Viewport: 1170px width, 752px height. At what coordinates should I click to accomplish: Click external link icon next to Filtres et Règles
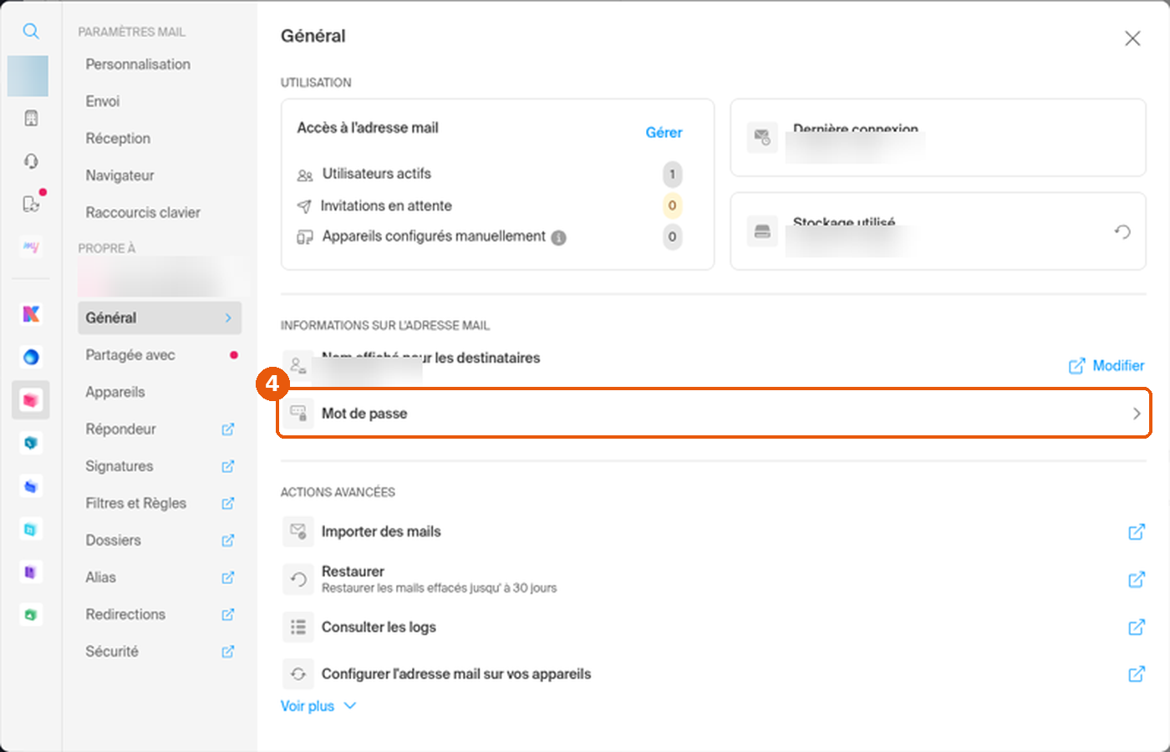227,503
